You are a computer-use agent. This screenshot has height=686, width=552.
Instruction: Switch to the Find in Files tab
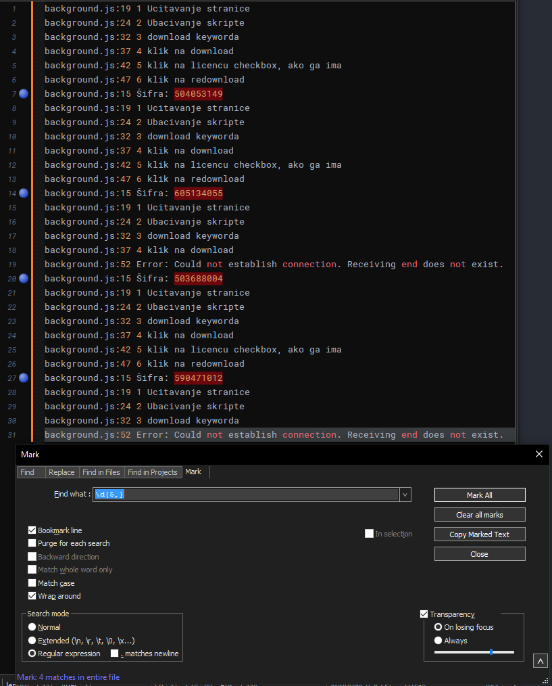click(101, 472)
